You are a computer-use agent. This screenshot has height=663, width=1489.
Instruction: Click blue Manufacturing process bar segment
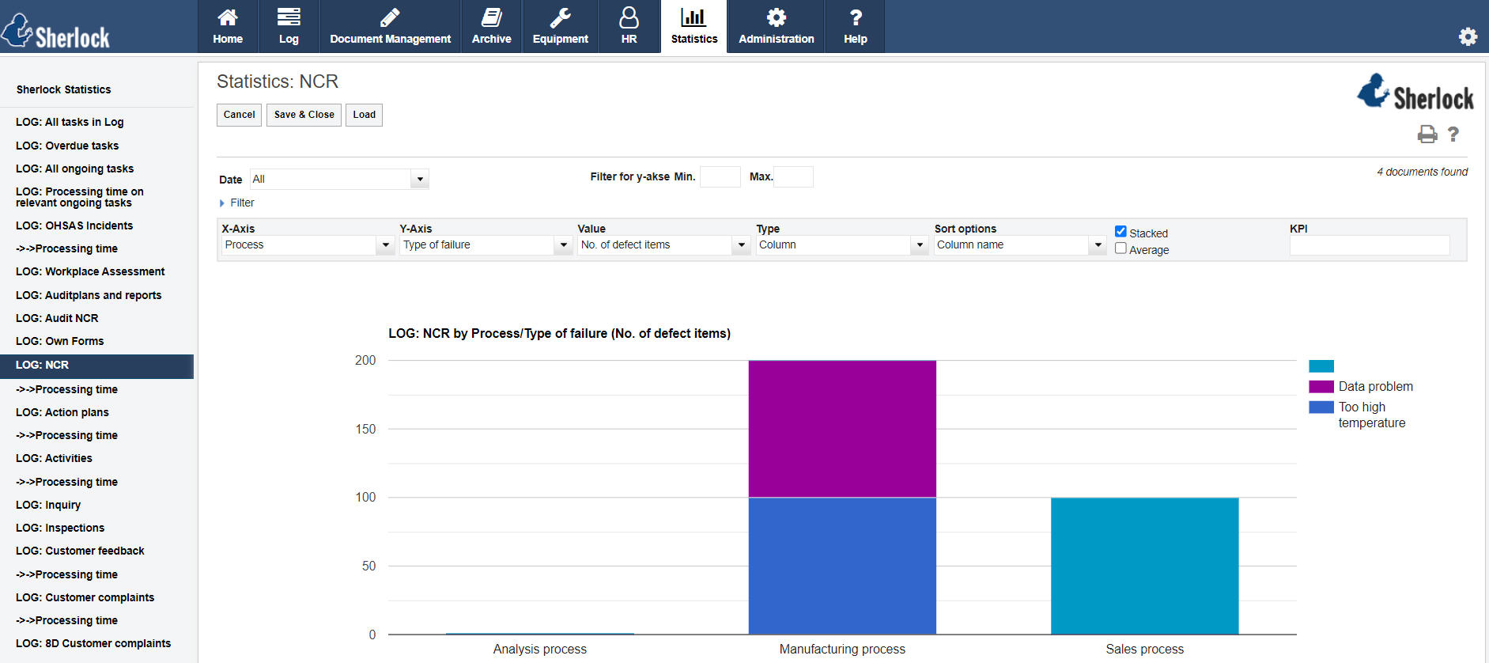click(842, 566)
